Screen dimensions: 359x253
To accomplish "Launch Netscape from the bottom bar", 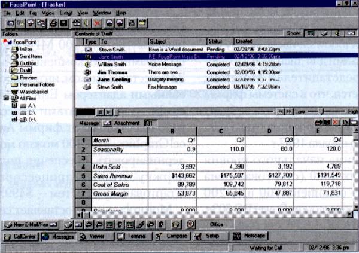I will tap(250, 236).
